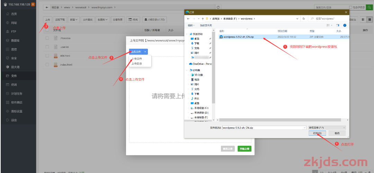Open the arrow beside 上传文件 button

click(145, 51)
